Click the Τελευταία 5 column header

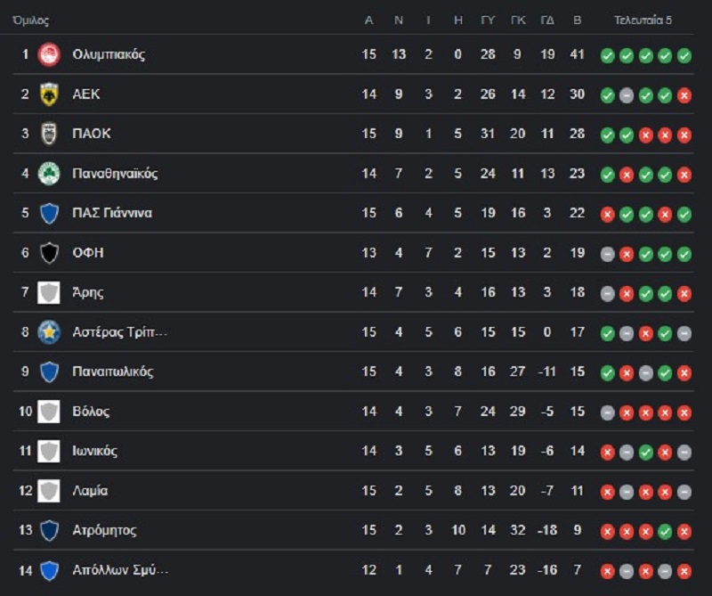click(643, 20)
